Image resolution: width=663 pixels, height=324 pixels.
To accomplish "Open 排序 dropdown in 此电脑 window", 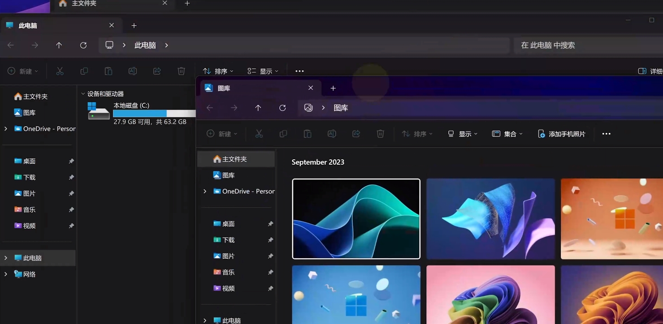I will click(x=218, y=71).
